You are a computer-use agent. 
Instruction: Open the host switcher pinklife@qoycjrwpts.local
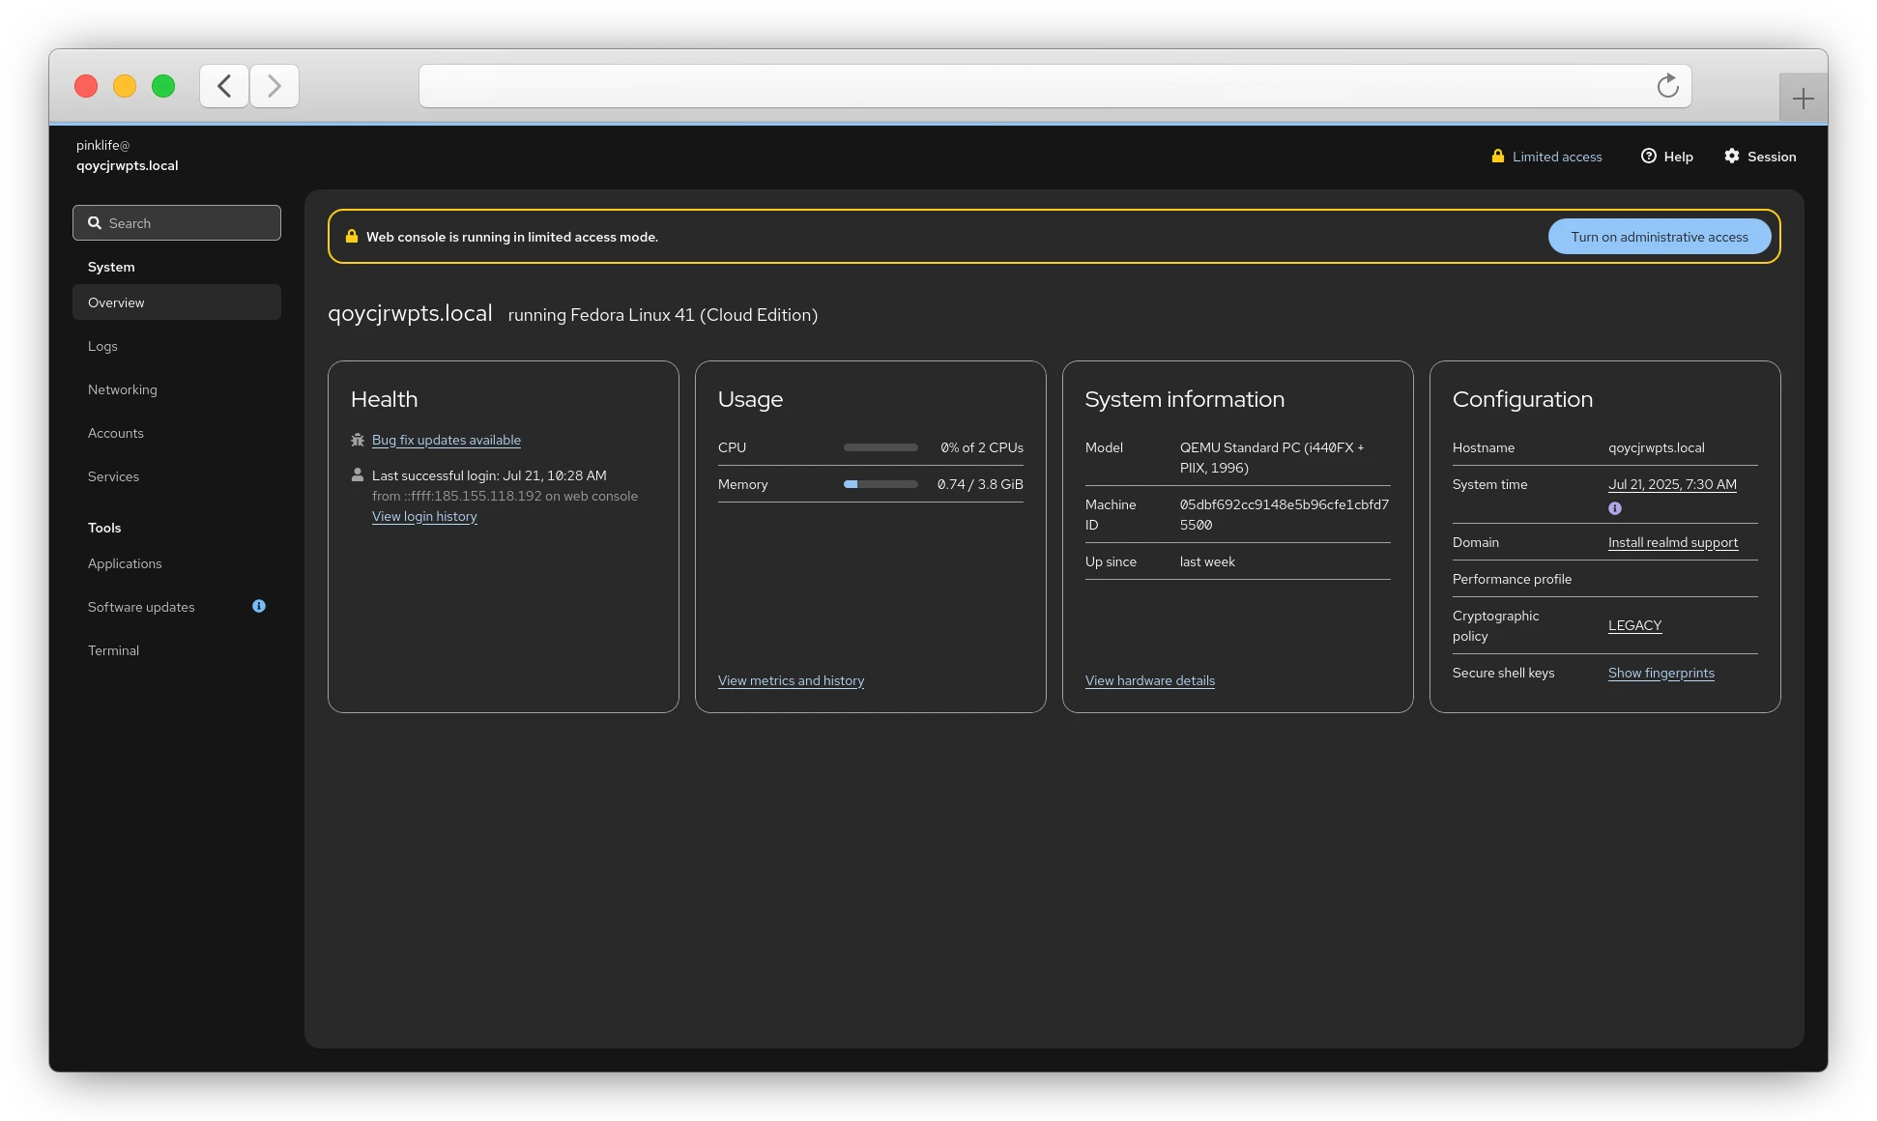coord(127,156)
